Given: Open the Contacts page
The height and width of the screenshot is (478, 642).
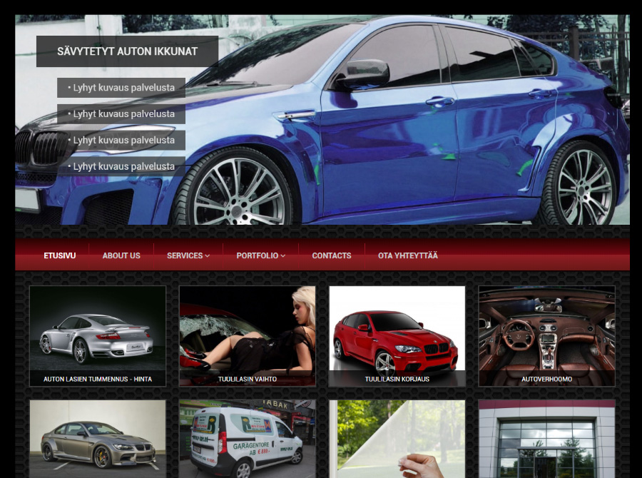Looking at the screenshot, I should (332, 255).
